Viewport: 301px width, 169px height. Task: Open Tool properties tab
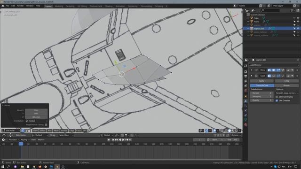click(246, 66)
